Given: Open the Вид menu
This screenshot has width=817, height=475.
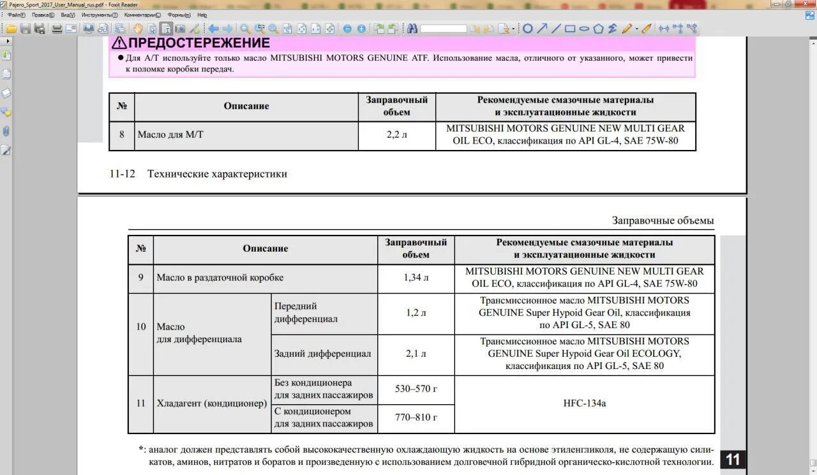Looking at the screenshot, I should click(68, 15).
